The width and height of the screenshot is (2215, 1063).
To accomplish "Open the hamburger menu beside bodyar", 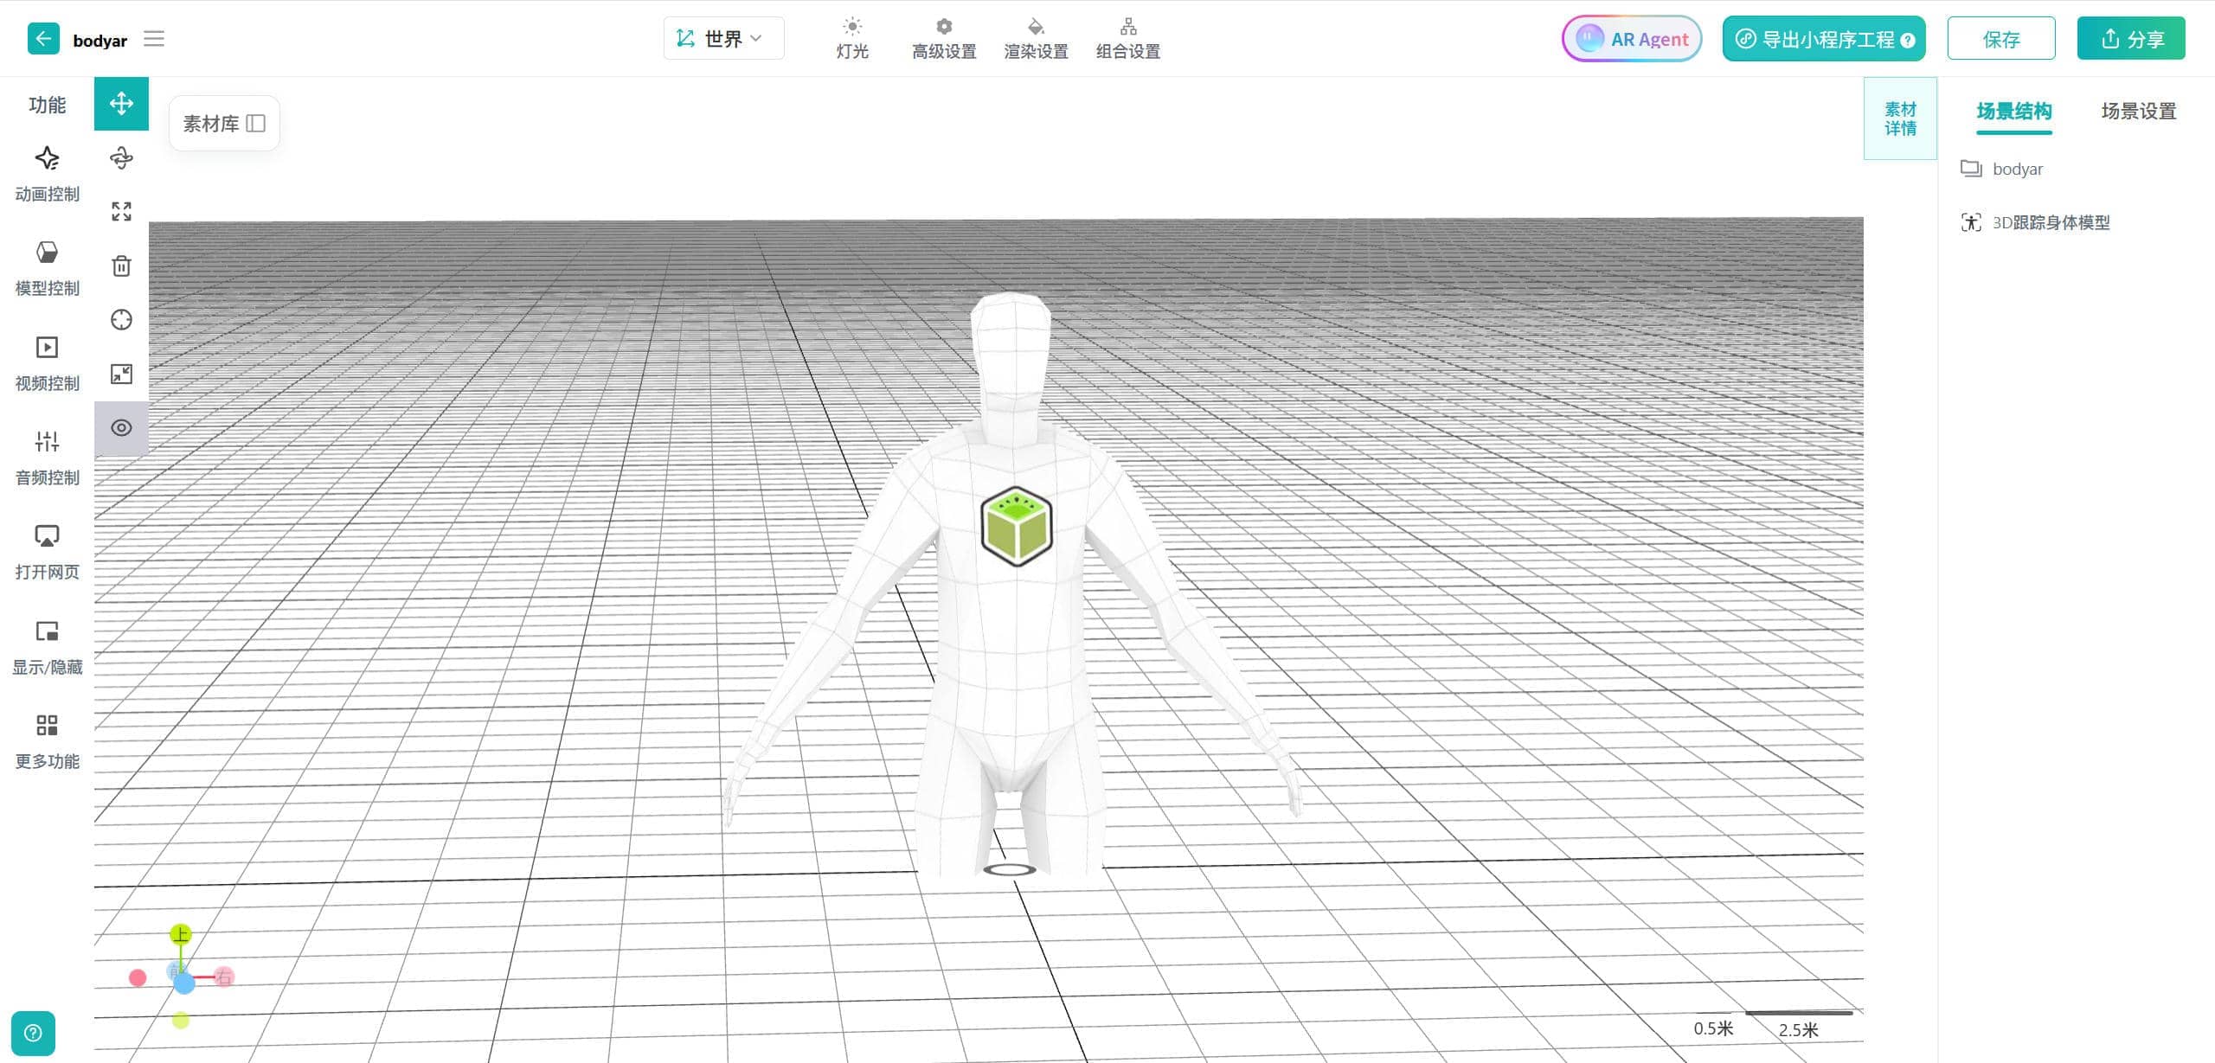I will [x=154, y=39].
